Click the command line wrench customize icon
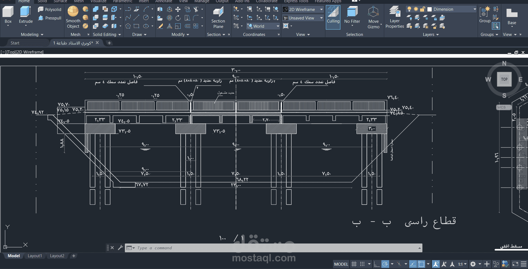This screenshot has height=269, width=528. (x=120, y=248)
